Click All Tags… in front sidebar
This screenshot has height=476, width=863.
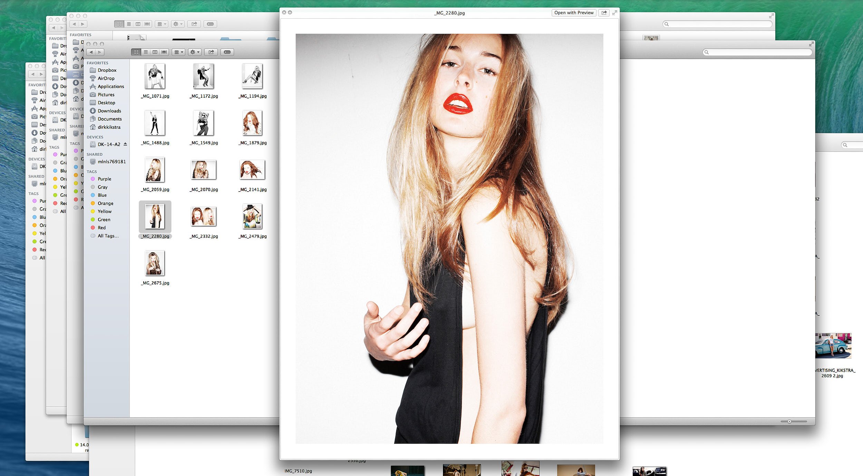click(108, 236)
